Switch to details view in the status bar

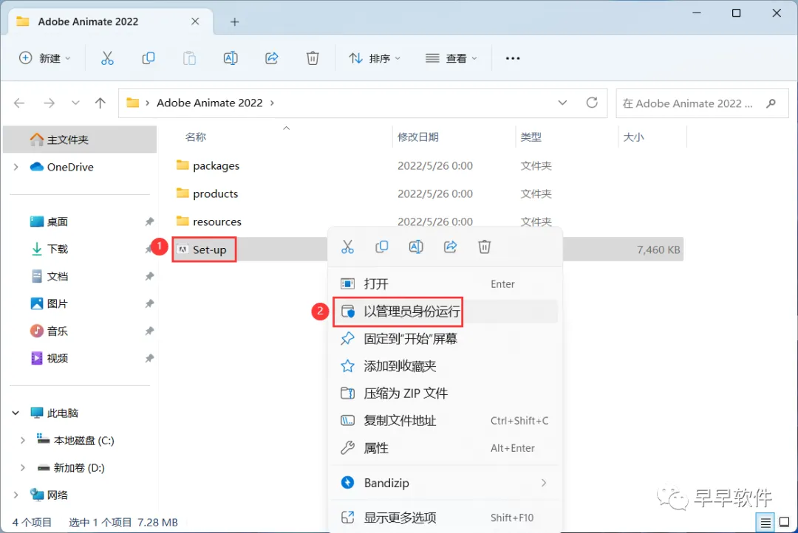click(x=765, y=523)
